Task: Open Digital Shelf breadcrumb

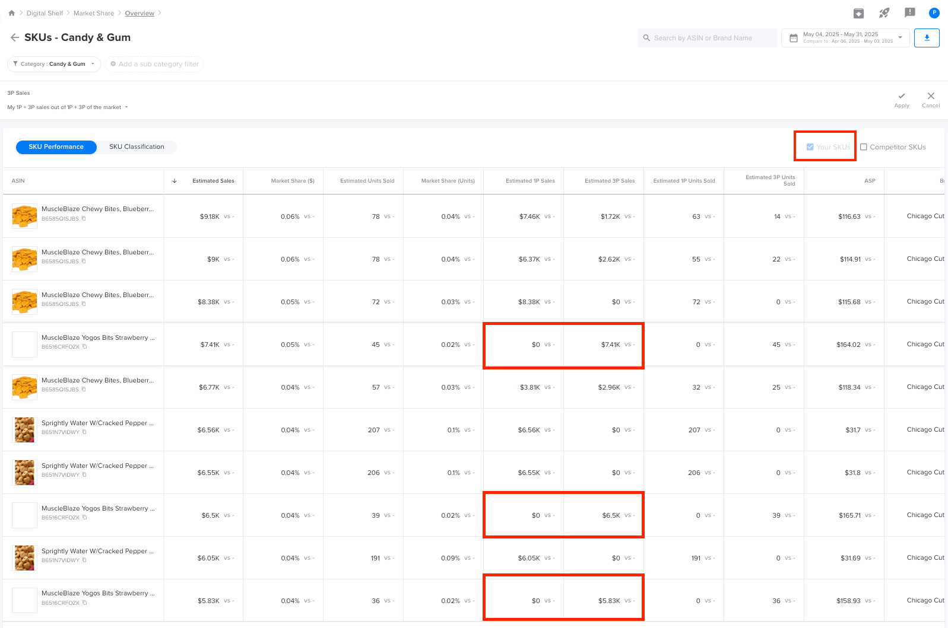Action: point(45,13)
